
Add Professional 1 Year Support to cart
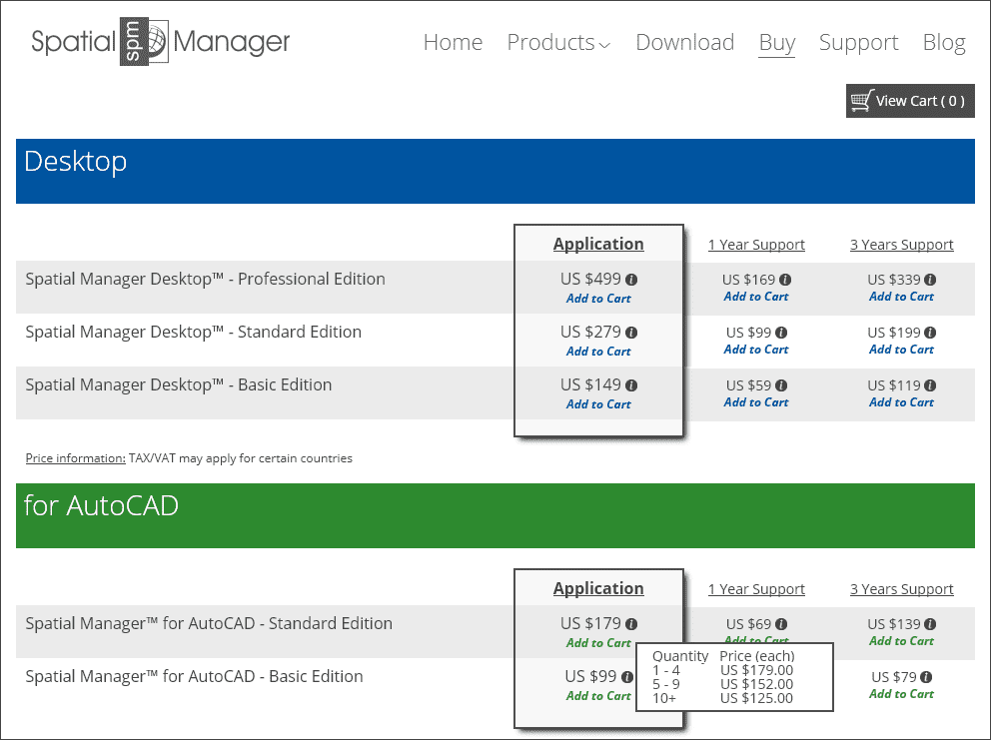(x=756, y=297)
